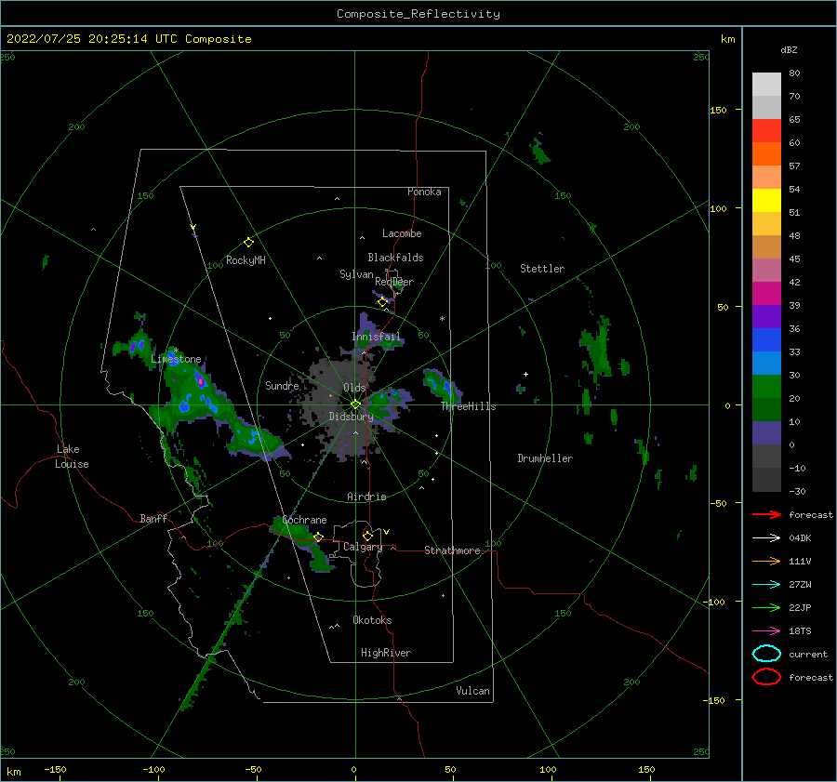This screenshot has height=782, width=837.
Task: Click the dBZ legend heading
Action: click(789, 49)
